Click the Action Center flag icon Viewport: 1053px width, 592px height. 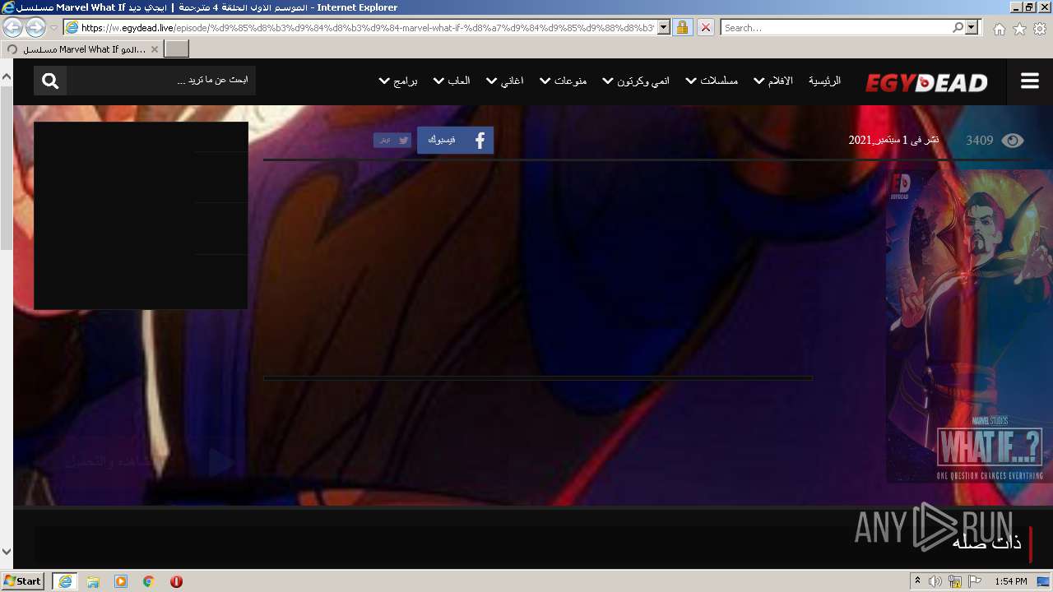coord(974,581)
